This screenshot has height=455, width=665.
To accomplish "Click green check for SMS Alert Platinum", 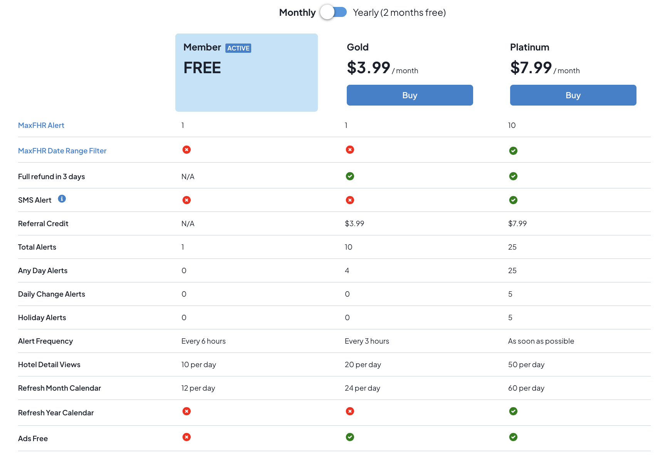I will pos(513,200).
